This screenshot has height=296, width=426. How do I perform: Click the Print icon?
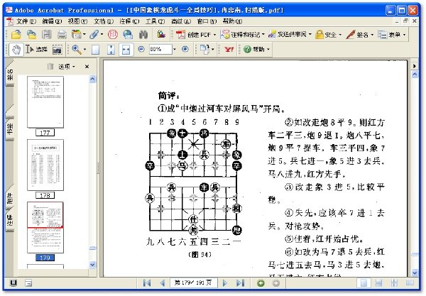click(x=62, y=35)
